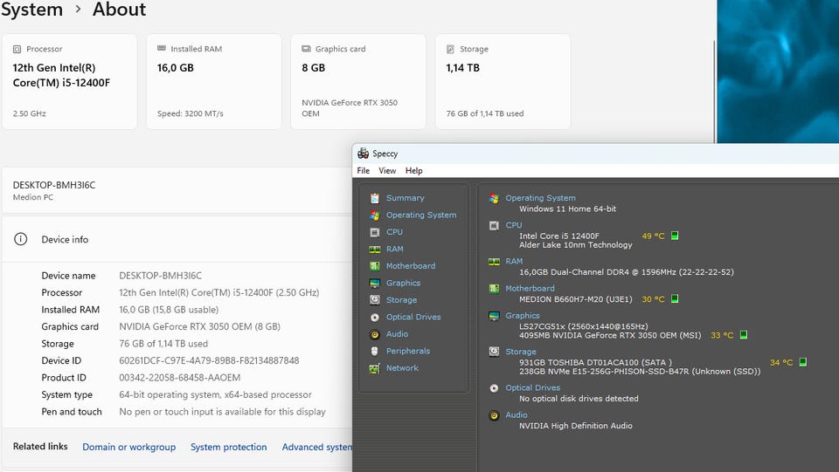
Task: Click the Optical Drives disc icon in sidebar
Action: coord(375,318)
